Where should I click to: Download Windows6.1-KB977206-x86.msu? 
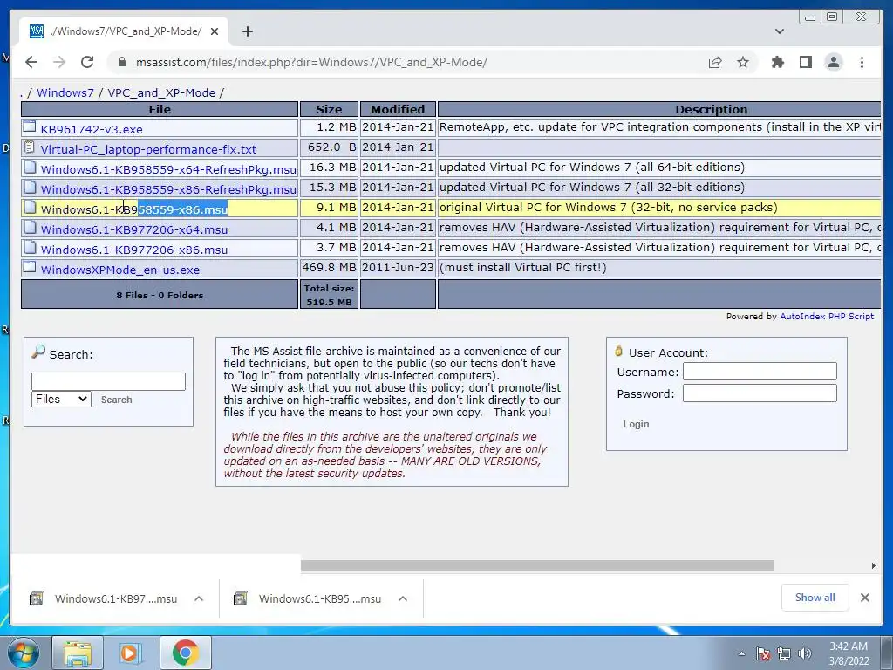pyautogui.click(x=133, y=250)
